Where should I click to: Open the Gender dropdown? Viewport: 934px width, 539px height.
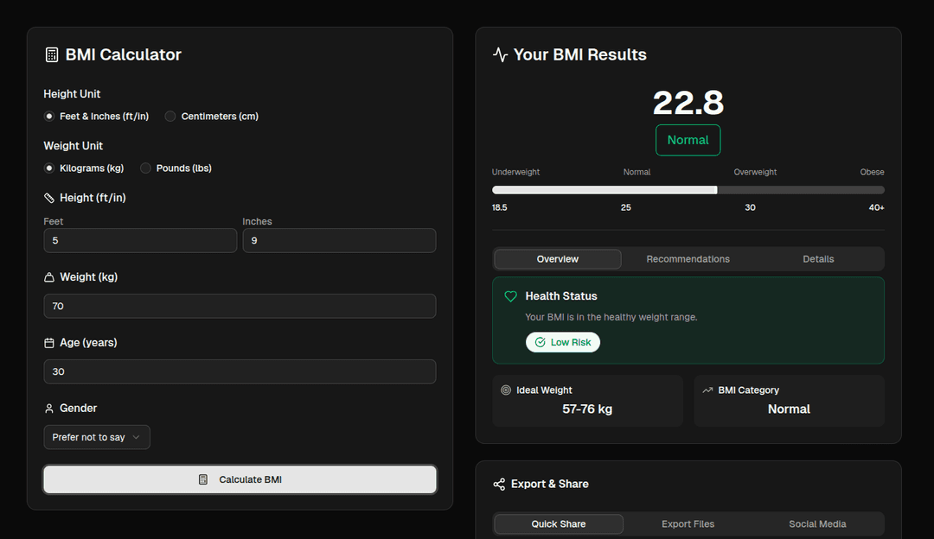tap(97, 437)
